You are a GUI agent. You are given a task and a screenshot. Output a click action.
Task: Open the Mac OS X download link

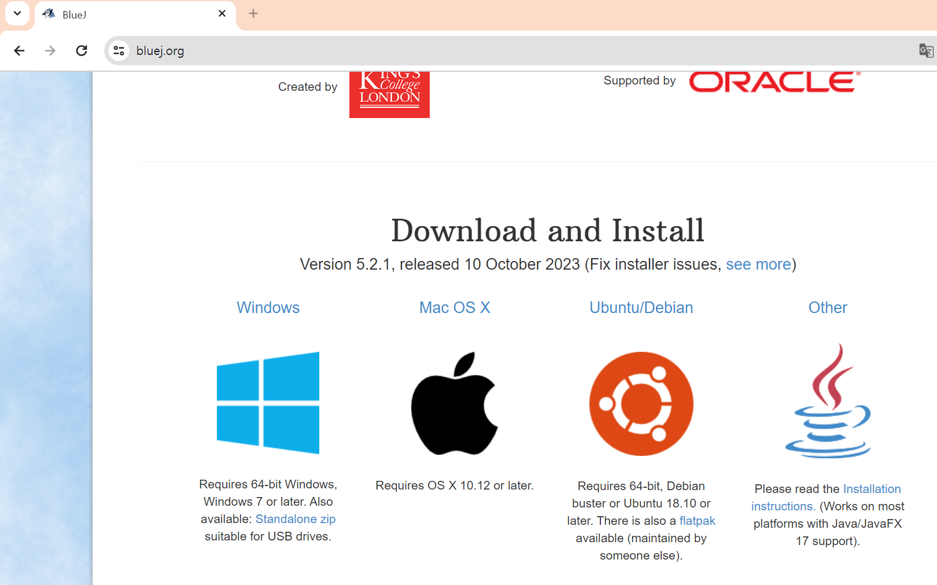pyautogui.click(x=455, y=308)
